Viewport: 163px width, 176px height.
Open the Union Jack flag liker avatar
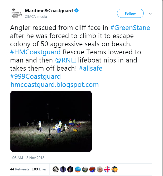[x=107, y=169]
